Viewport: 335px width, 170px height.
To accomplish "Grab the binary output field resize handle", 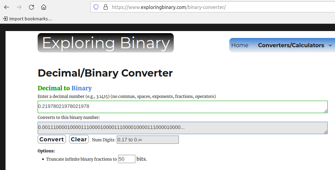I will pyautogui.click(x=325, y=132).
